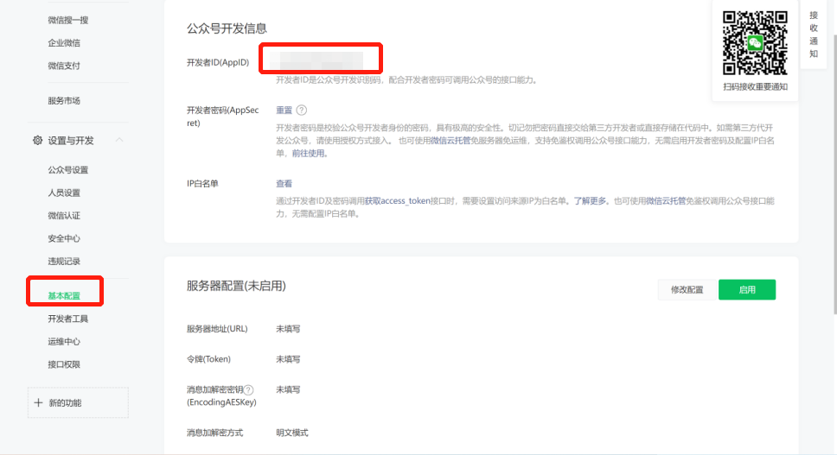Click the QR code for notifications

tap(755, 42)
